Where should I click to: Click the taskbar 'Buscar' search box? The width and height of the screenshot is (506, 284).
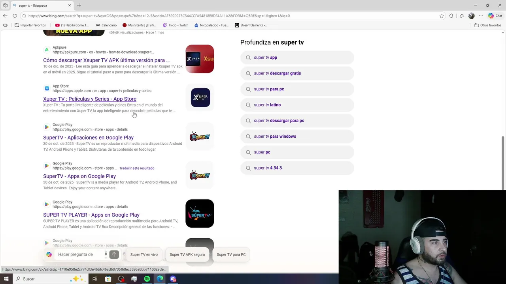[x=49, y=279]
